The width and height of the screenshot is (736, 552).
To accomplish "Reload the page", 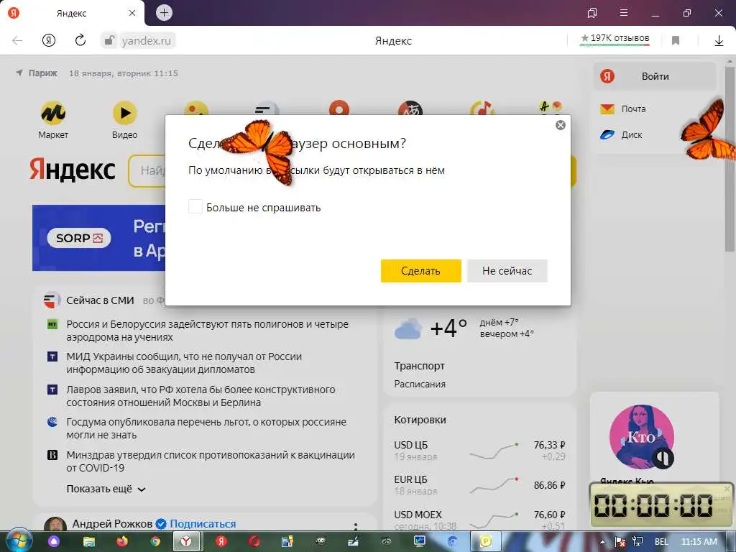I will pyautogui.click(x=80, y=40).
